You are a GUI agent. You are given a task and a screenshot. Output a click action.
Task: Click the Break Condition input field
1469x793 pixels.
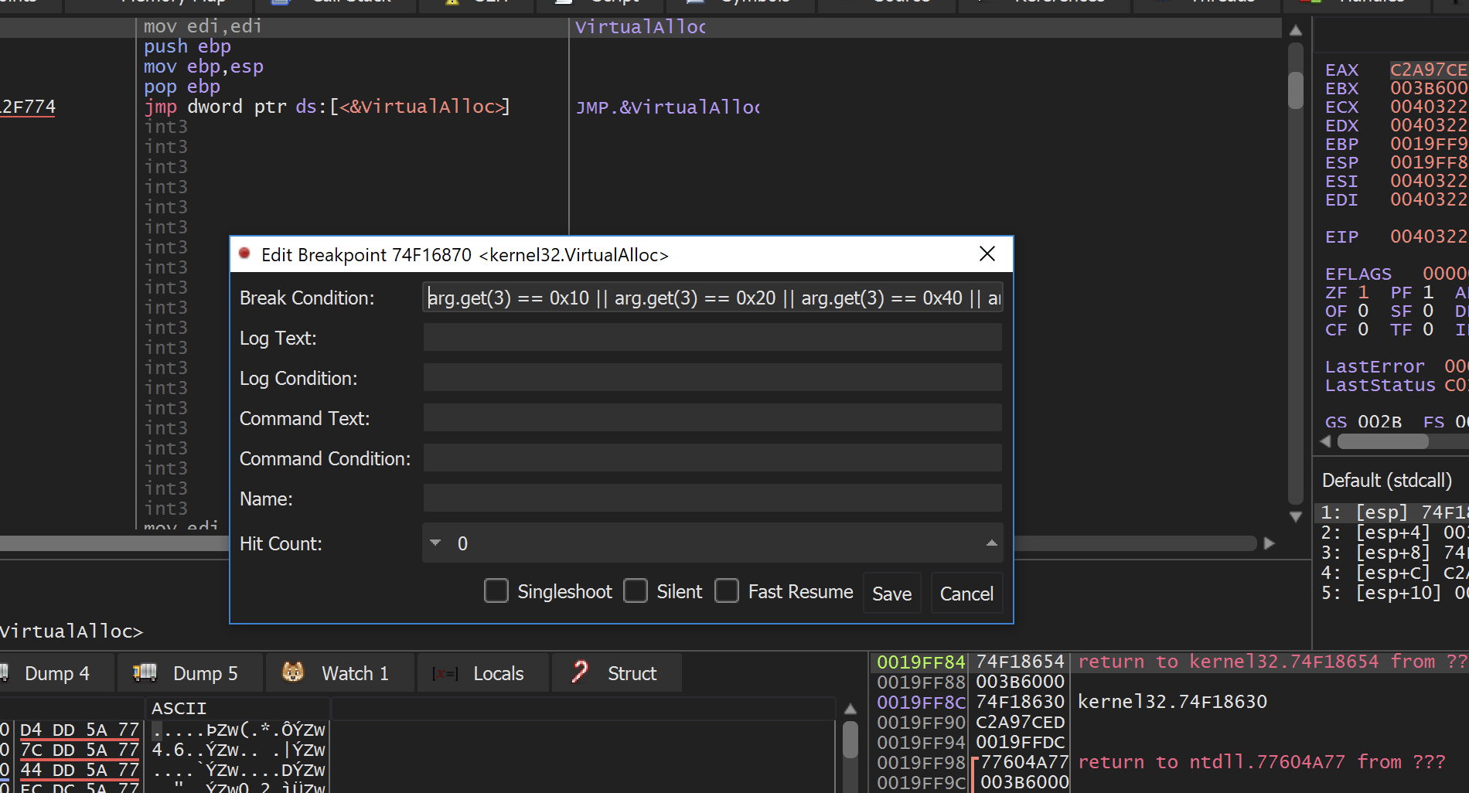coord(713,298)
